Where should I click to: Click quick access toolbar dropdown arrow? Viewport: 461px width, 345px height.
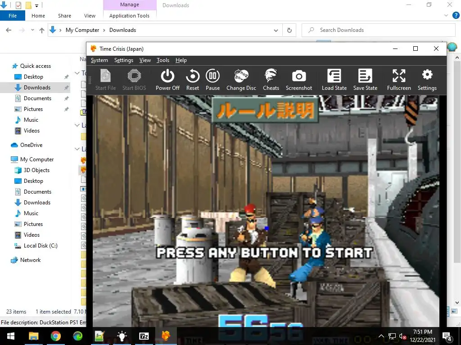click(37, 5)
